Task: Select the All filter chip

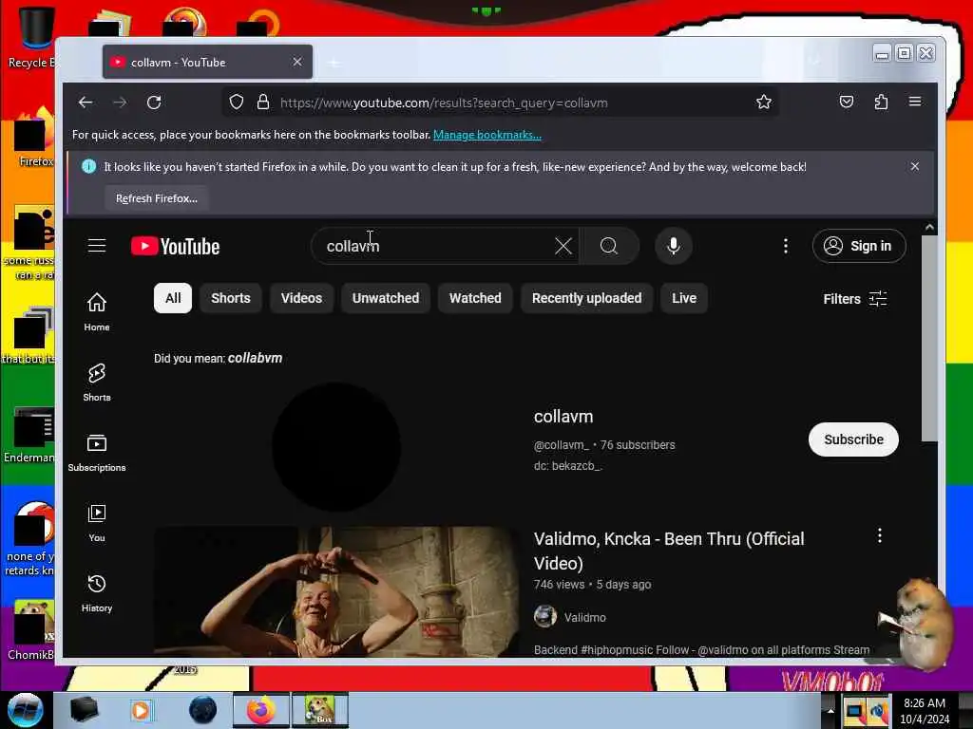Action: pyautogui.click(x=173, y=298)
